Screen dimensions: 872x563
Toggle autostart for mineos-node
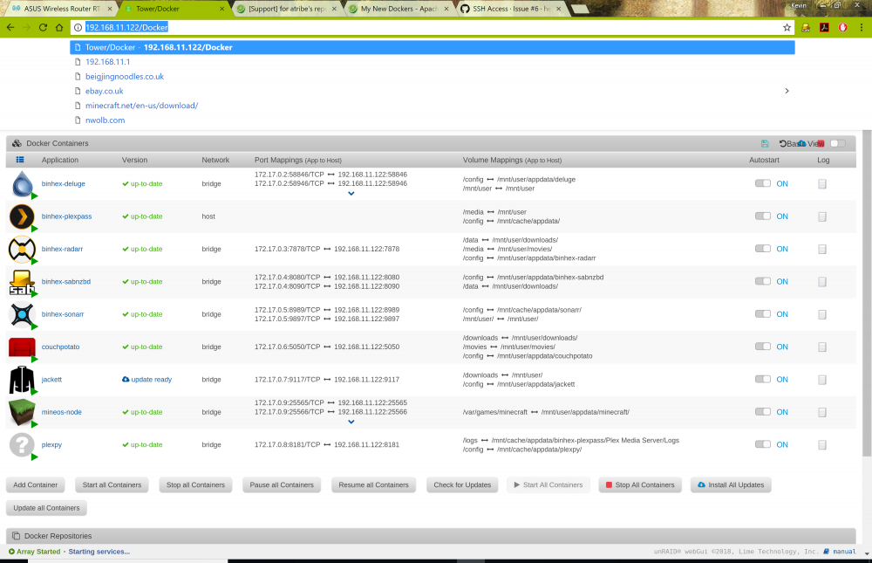[762, 411]
